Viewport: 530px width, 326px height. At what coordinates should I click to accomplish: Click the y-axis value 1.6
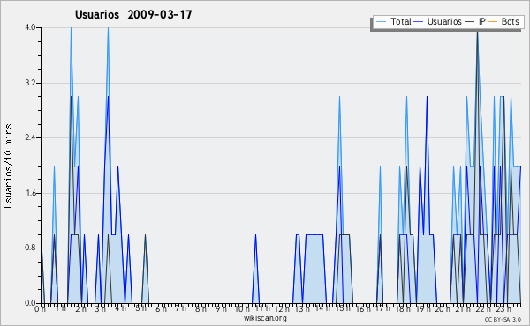tap(30, 193)
